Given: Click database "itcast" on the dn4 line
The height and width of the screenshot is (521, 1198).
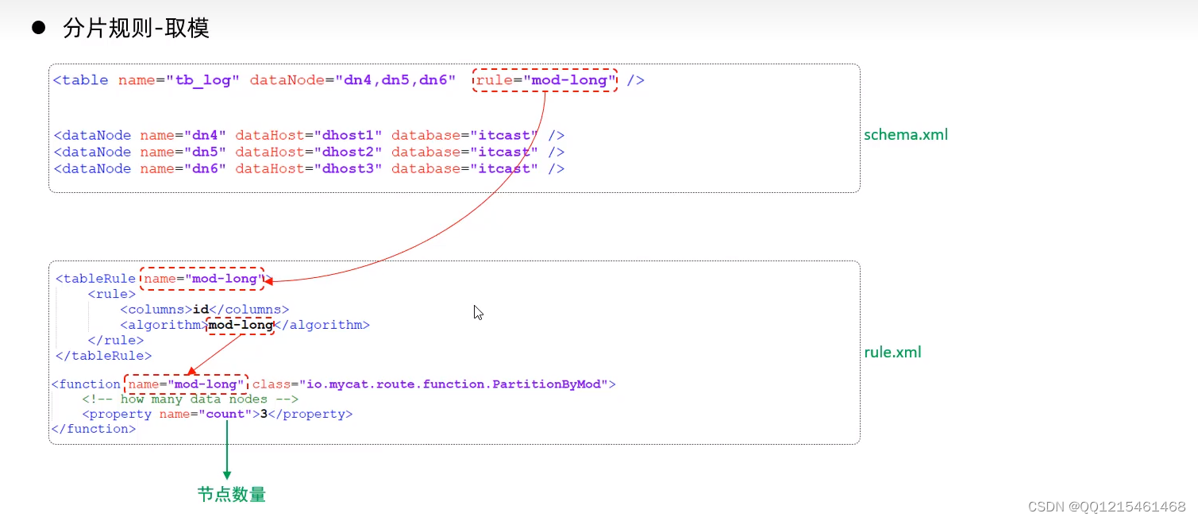Looking at the screenshot, I should pos(504,136).
